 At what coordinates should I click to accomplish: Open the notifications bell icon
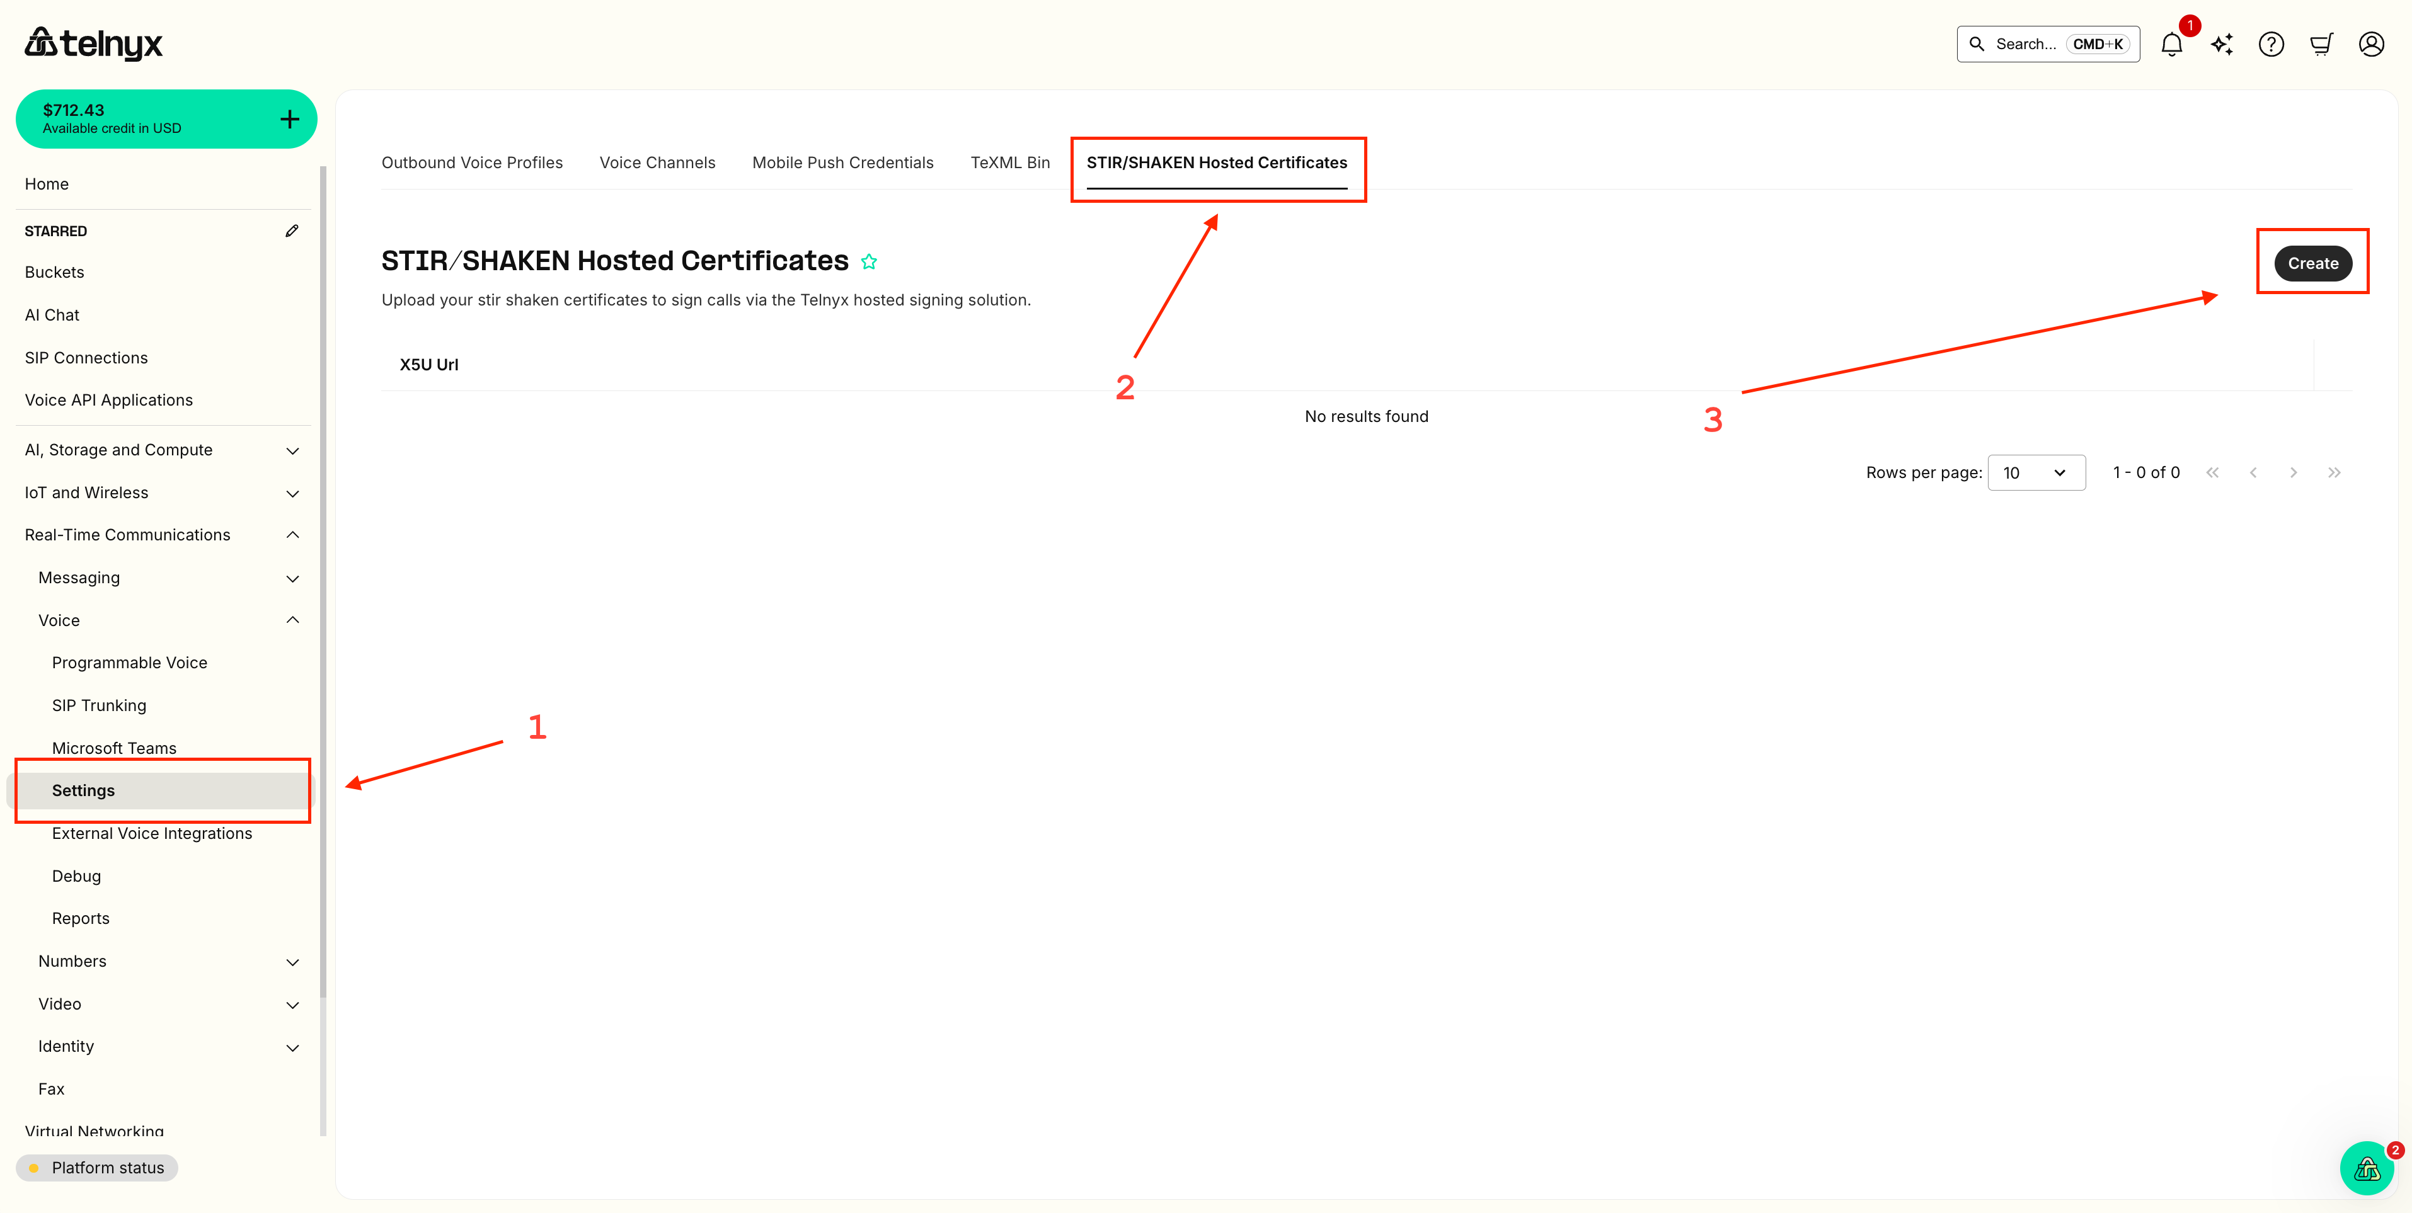[2171, 44]
